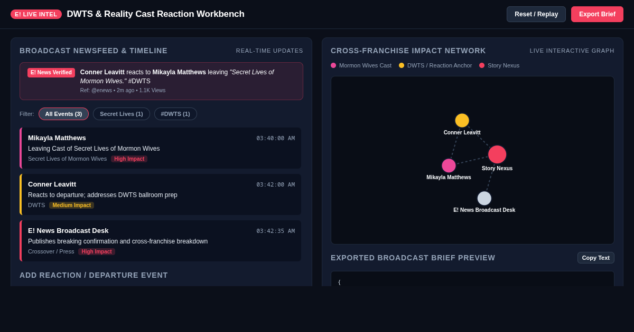The height and width of the screenshot is (332, 634).
Task: Click the Real-Time Updates label
Action: pos(269,51)
